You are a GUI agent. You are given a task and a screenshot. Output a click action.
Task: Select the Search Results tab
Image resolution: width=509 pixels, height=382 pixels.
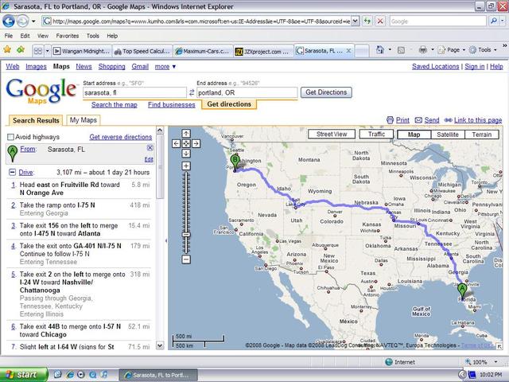[x=36, y=120]
